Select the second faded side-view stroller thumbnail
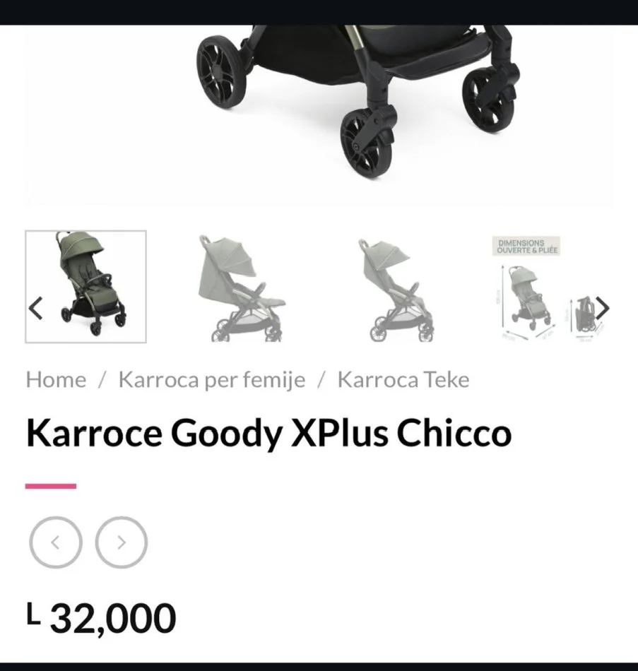The image size is (638, 671). (242, 287)
